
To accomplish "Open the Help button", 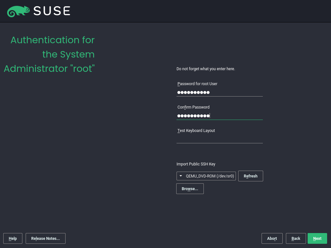I will coord(13,238).
